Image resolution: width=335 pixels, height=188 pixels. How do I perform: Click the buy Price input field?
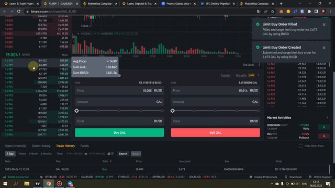(x=119, y=90)
